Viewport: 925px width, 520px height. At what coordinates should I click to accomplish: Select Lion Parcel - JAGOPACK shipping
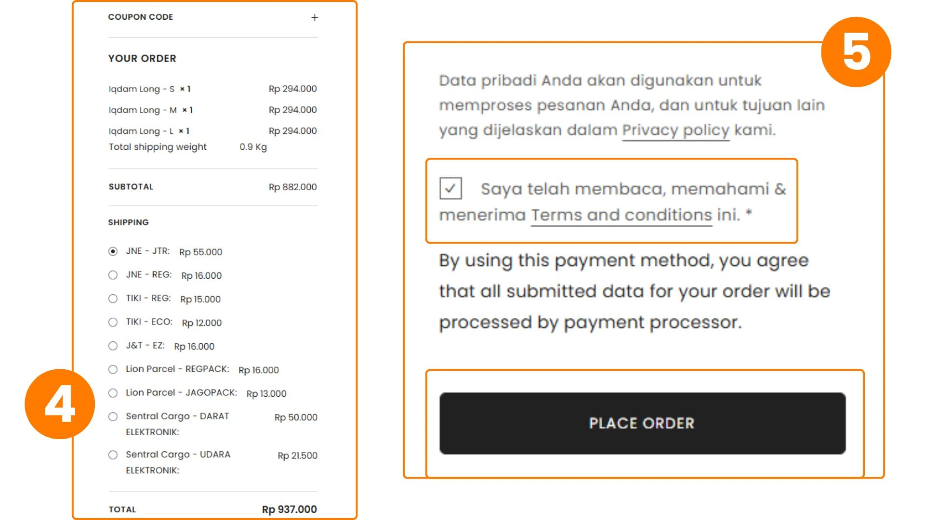(x=113, y=393)
